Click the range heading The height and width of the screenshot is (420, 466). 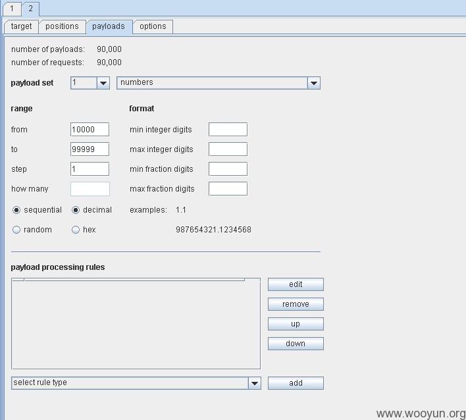pyautogui.click(x=22, y=109)
